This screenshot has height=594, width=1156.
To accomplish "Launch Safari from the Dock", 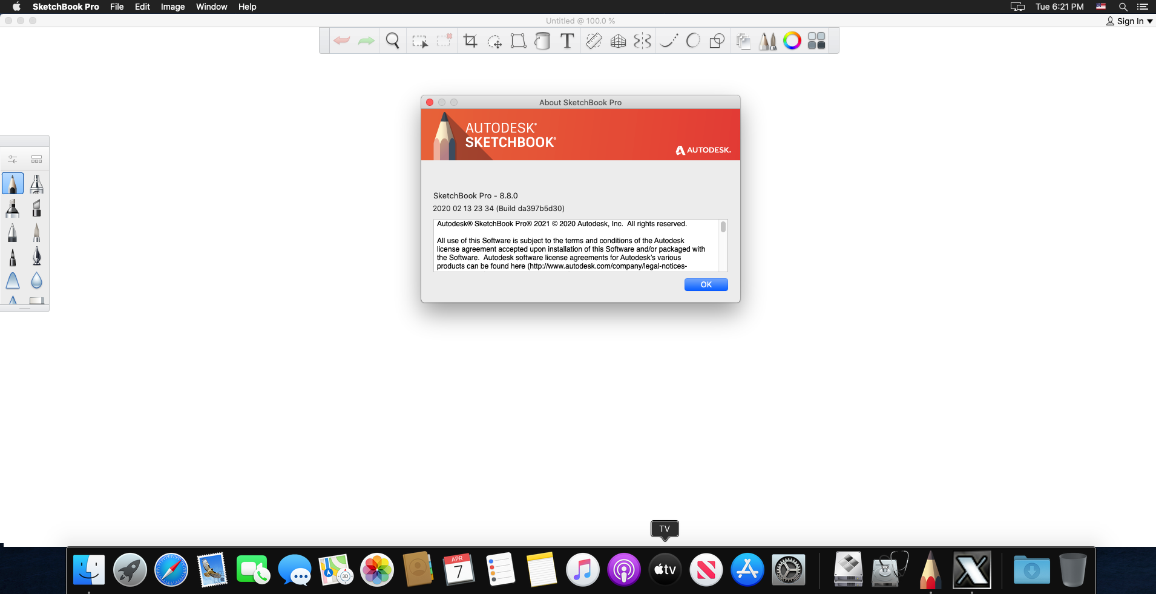I will pyautogui.click(x=171, y=570).
